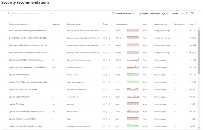The width and height of the screenshot is (203, 130).
Task: Open Update Putty to version 0.74.0.0
Action: point(22,119)
